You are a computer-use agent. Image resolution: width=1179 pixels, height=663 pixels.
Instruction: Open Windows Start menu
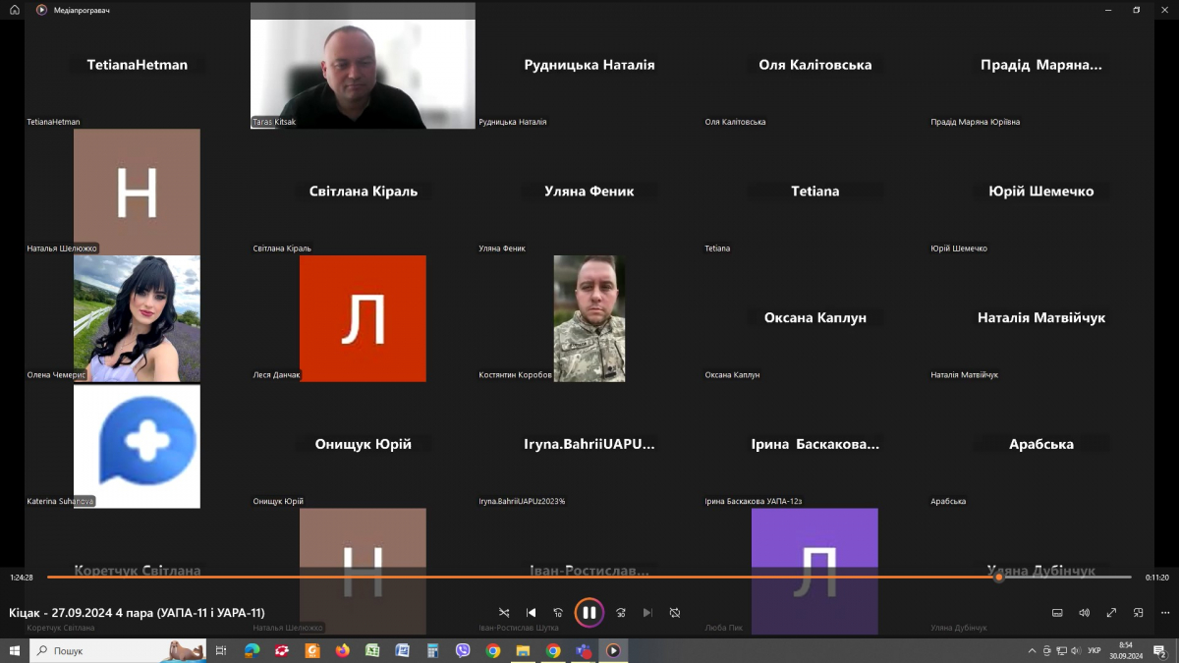(15, 650)
